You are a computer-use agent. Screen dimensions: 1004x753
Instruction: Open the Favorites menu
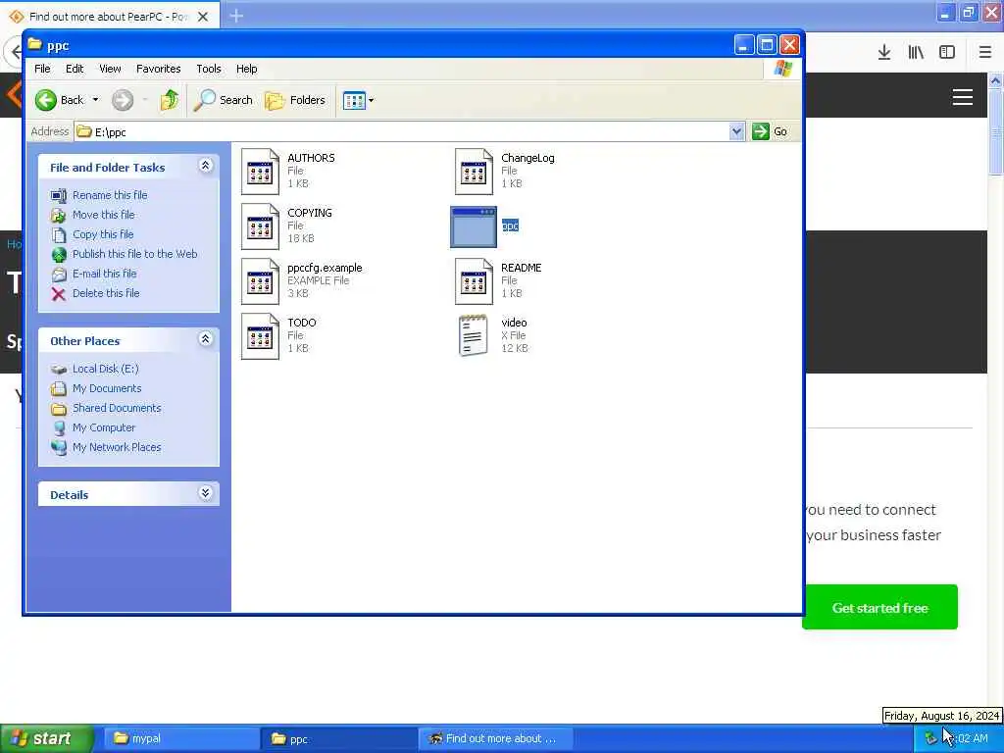pyautogui.click(x=158, y=69)
